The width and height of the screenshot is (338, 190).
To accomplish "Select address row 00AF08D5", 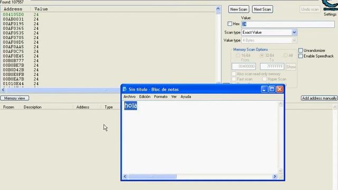I will coord(13,42).
